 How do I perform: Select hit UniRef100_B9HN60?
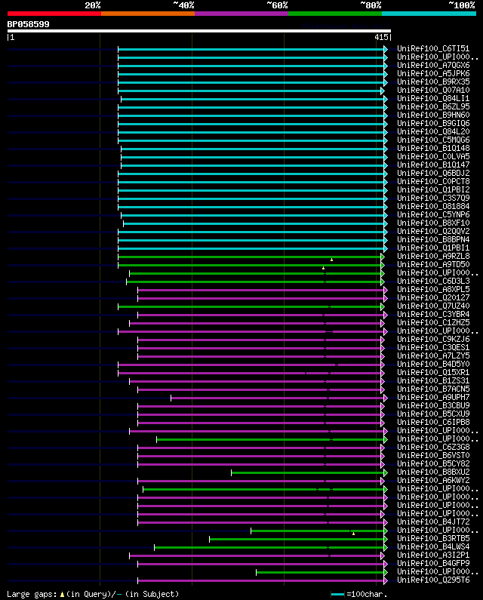point(433,115)
